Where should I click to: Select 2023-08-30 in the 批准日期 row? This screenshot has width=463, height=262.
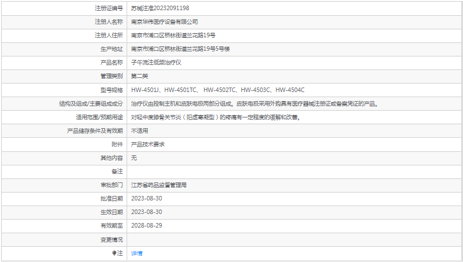pos(146,199)
